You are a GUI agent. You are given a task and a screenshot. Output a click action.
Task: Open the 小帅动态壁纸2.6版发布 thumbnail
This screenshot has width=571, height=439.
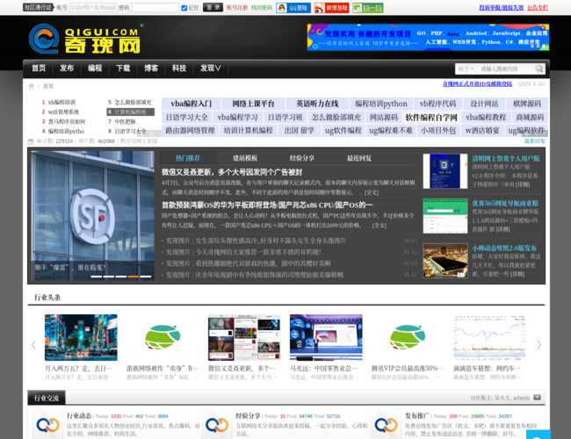point(445,261)
